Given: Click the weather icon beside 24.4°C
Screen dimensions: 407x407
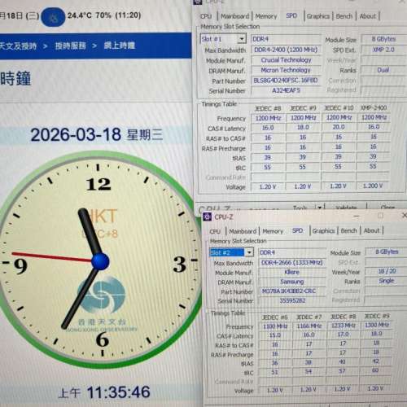Looking at the screenshot, I should [x=53, y=17].
